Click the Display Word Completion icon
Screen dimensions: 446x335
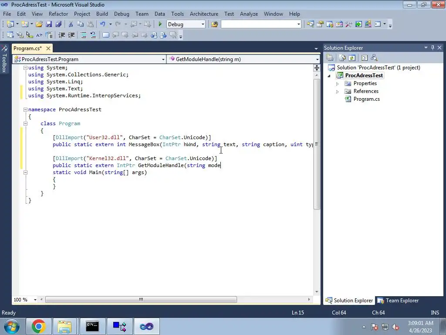[x=39, y=35]
